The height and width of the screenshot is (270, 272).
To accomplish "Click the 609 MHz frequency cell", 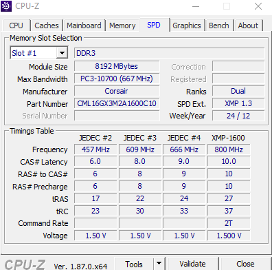I will coord(140,149).
